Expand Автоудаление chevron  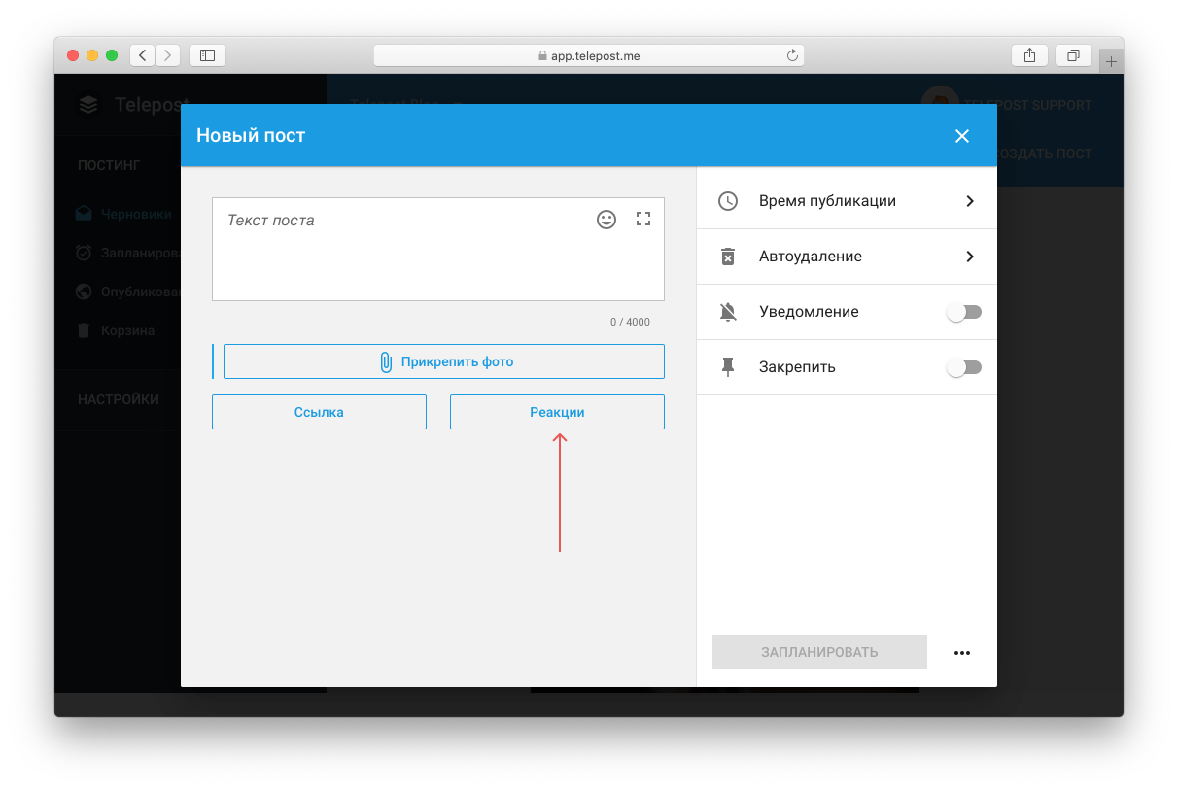coord(970,257)
